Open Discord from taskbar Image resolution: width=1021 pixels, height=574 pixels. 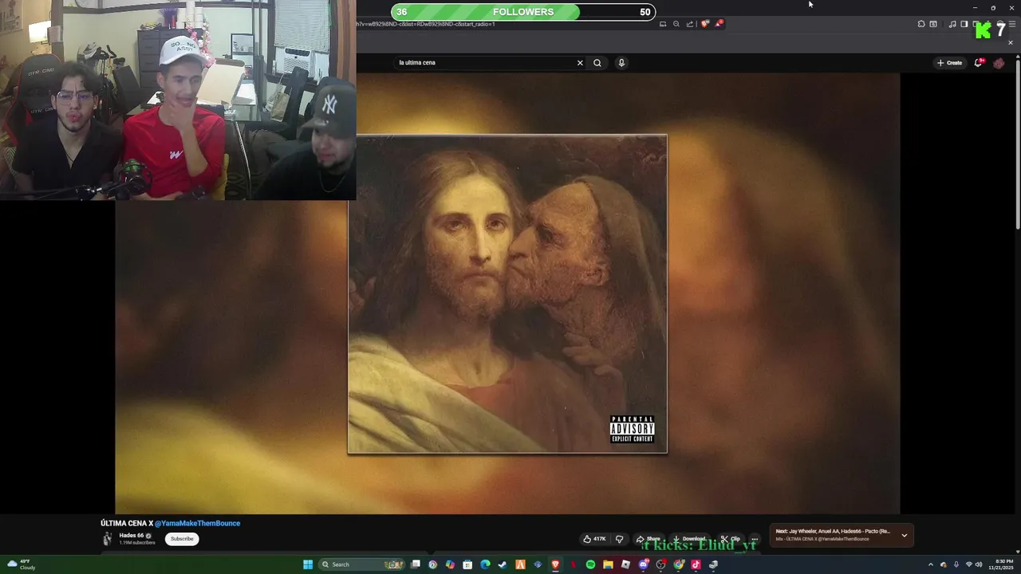point(644,564)
